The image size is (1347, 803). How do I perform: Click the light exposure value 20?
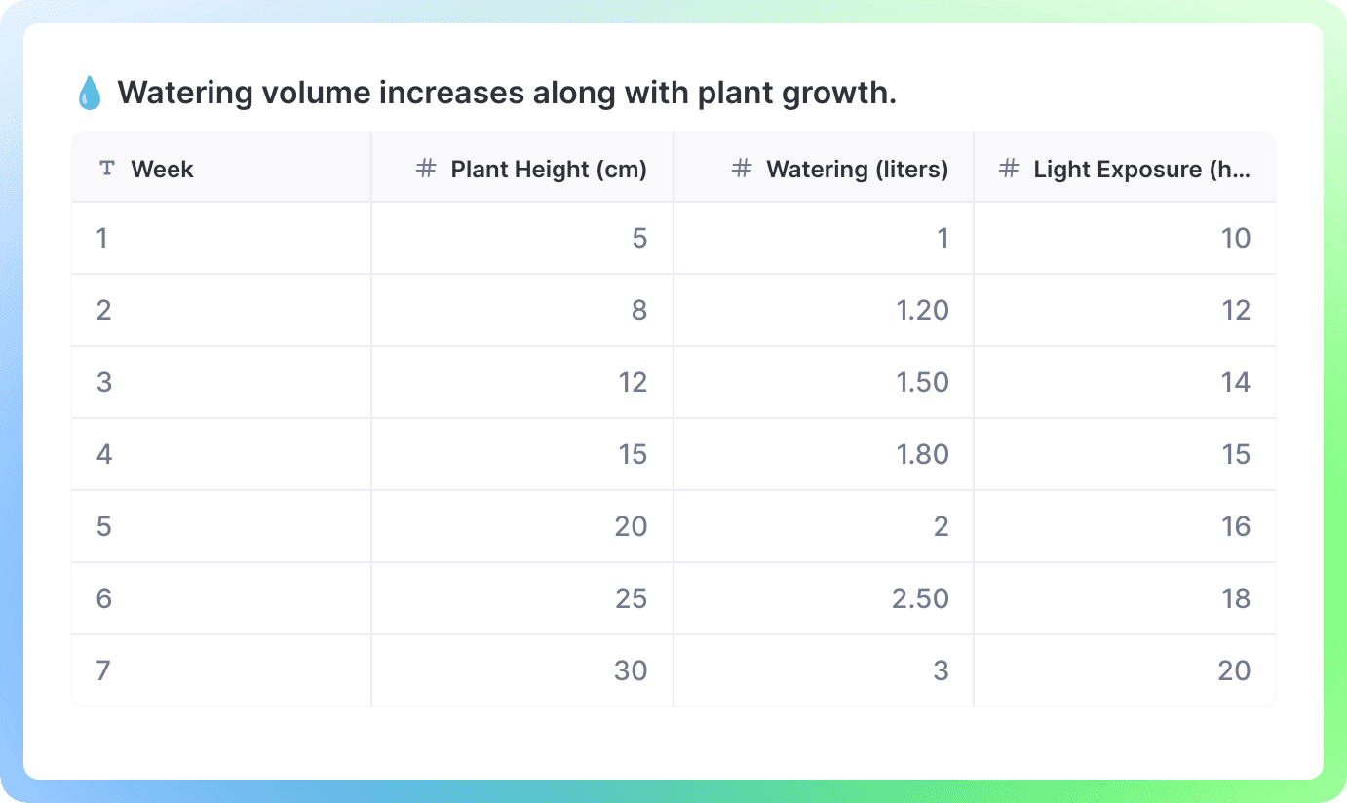pos(1234,670)
